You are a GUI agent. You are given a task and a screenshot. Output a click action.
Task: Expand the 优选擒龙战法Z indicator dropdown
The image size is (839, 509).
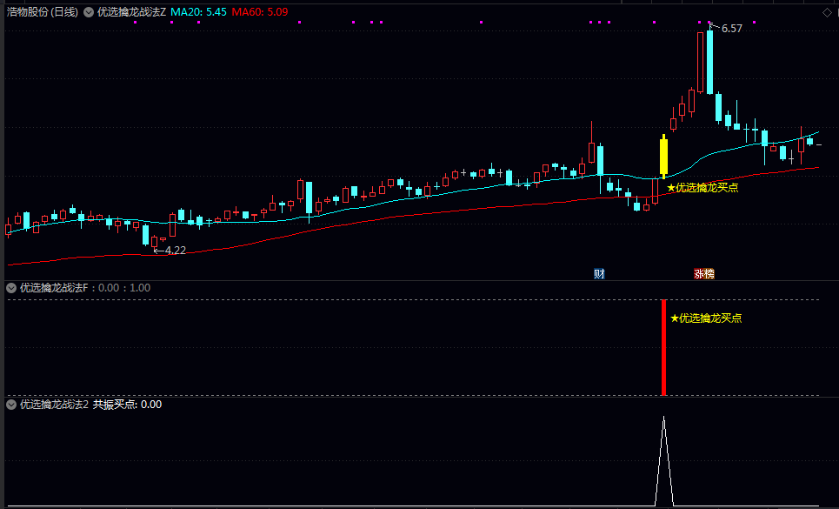(x=89, y=12)
